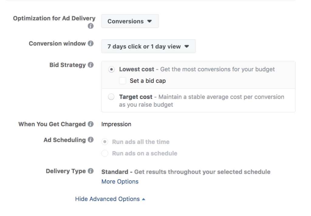Image resolution: width=311 pixels, height=216 pixels.
Task: Click the Impression charge value
Action: (x=116, y=124)
